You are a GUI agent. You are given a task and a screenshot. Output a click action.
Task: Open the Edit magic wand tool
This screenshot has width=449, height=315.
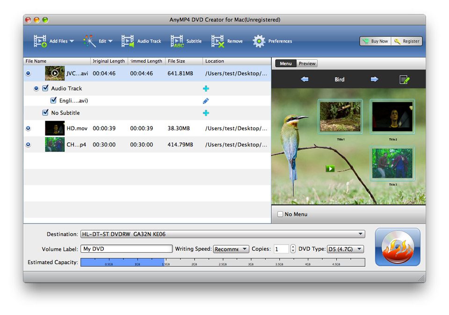(89, 41)
